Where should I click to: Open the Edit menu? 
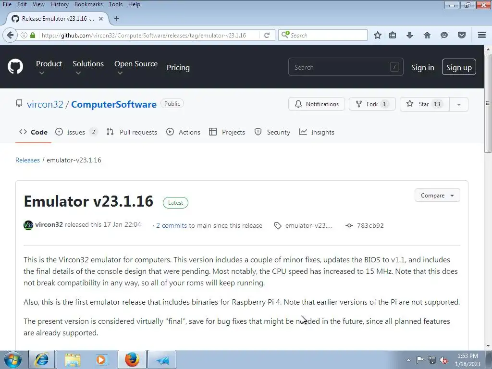coord(22,4)
